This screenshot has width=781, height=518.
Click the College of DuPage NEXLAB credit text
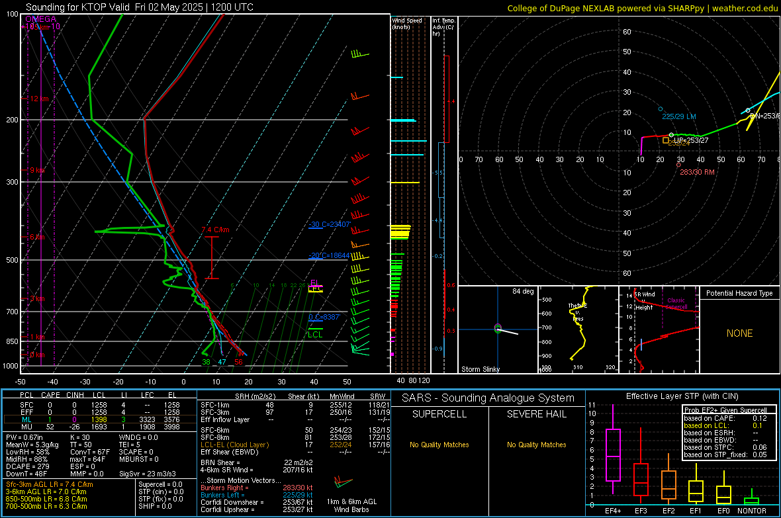click(x=642, y=8)
